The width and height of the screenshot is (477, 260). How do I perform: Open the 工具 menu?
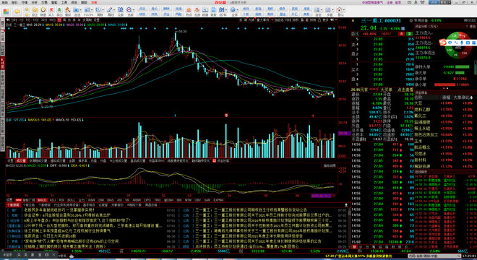64,2
